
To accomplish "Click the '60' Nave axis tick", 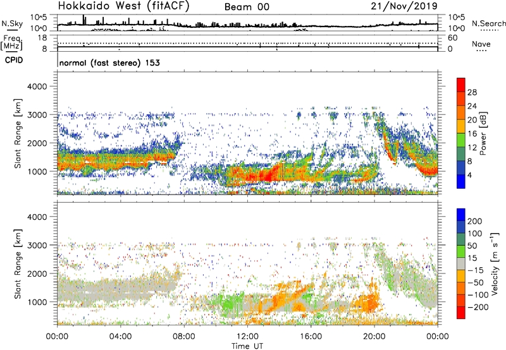I will coord(452,38).
